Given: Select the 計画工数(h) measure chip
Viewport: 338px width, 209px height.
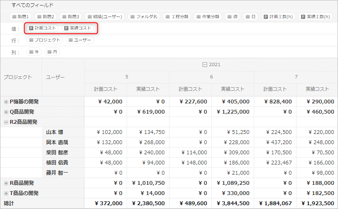Looking at the screenshot, I should pos(278,17).
